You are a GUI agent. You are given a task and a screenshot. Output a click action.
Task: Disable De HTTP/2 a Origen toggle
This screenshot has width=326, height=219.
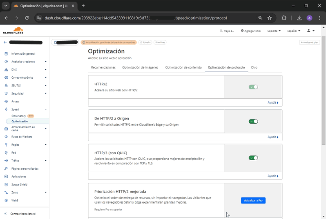(253, 121)
